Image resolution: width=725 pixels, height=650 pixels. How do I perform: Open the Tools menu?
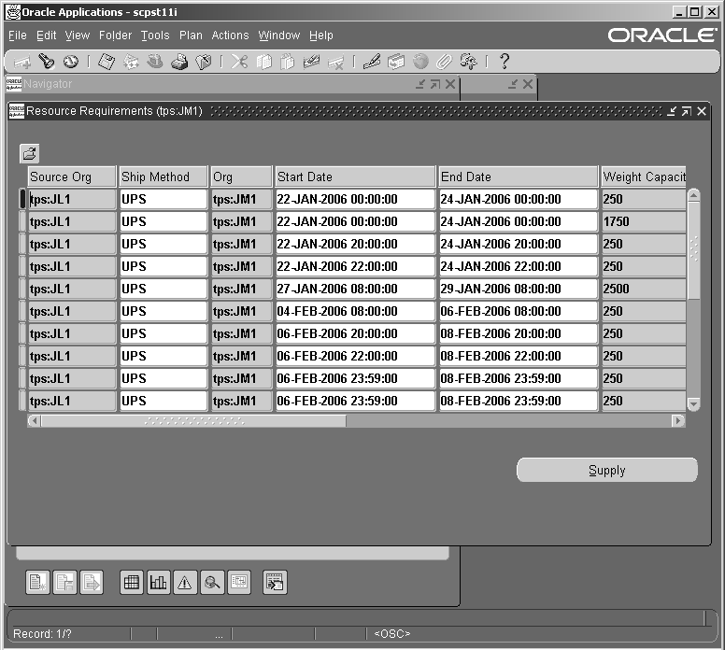pos(155,35)
